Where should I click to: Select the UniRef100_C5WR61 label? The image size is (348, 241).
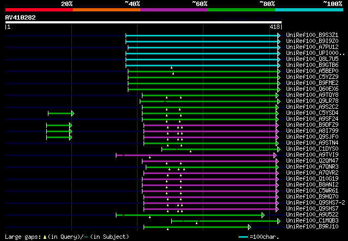coord(312,191)
